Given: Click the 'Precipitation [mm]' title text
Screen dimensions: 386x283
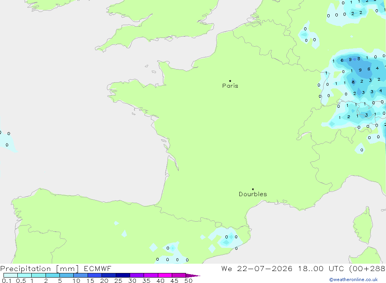Looking at the screenshot, I should [x=39, y=269].
